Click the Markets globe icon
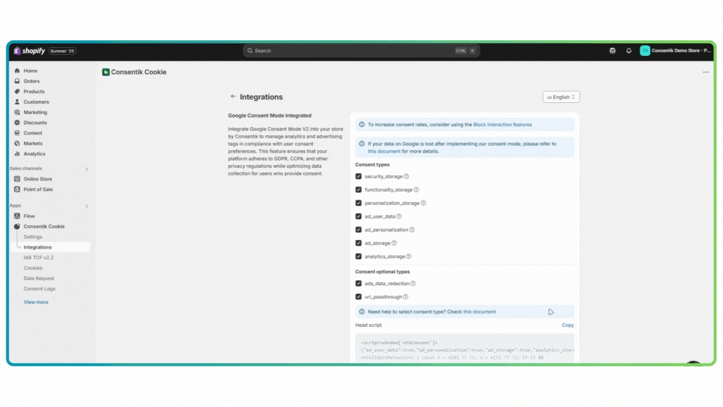This screenshot has width=723, height=407. click(17, 143)
